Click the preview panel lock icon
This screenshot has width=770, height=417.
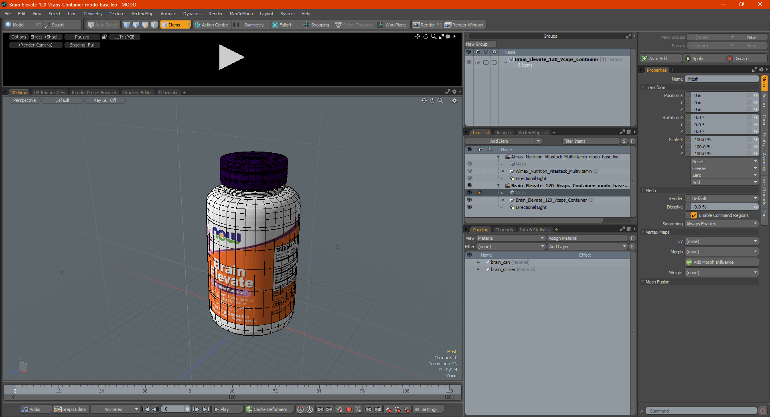[x=104, y=37]
